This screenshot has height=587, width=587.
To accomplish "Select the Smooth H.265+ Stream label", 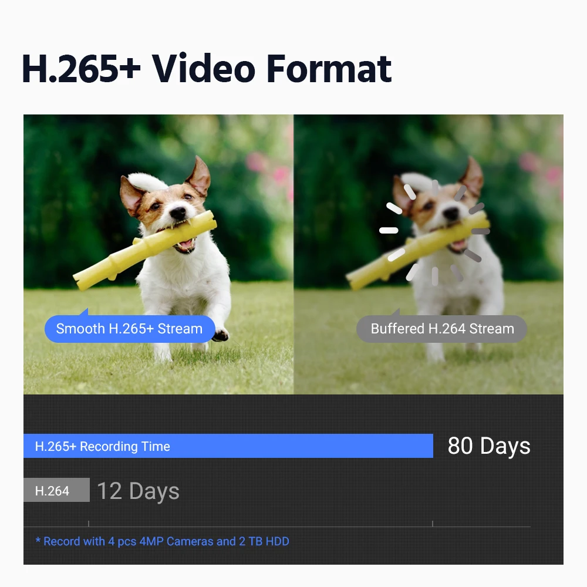I will pyautogui.click(x=130, y=329).
